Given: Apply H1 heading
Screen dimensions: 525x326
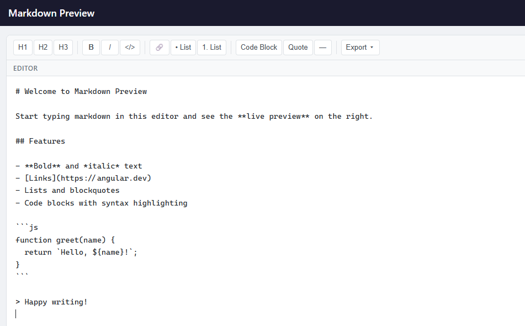Looking at the screenshot, I should (x=23, y=47).
